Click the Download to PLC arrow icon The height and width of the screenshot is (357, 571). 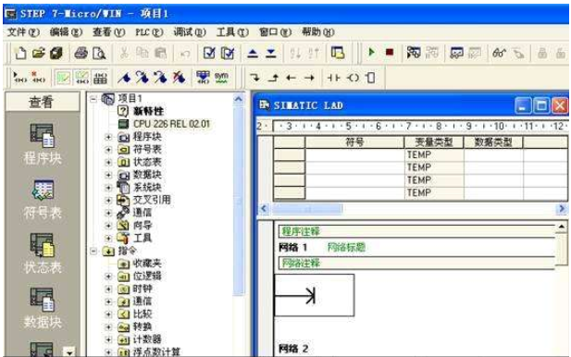270,53
